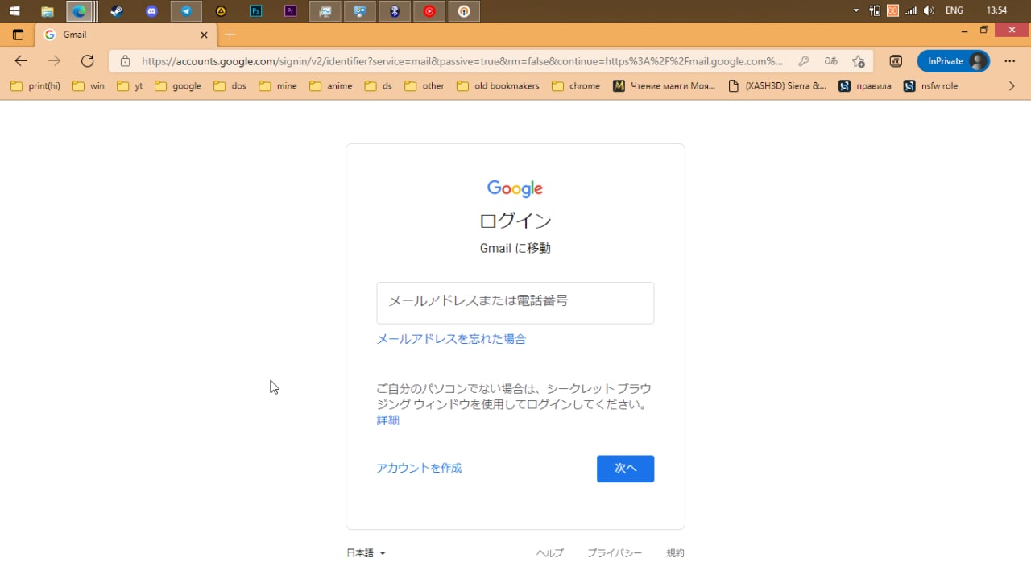Show more favorites bar items chevron
The height and width of the screenshot is (579, 1031).
point(1012,86)
